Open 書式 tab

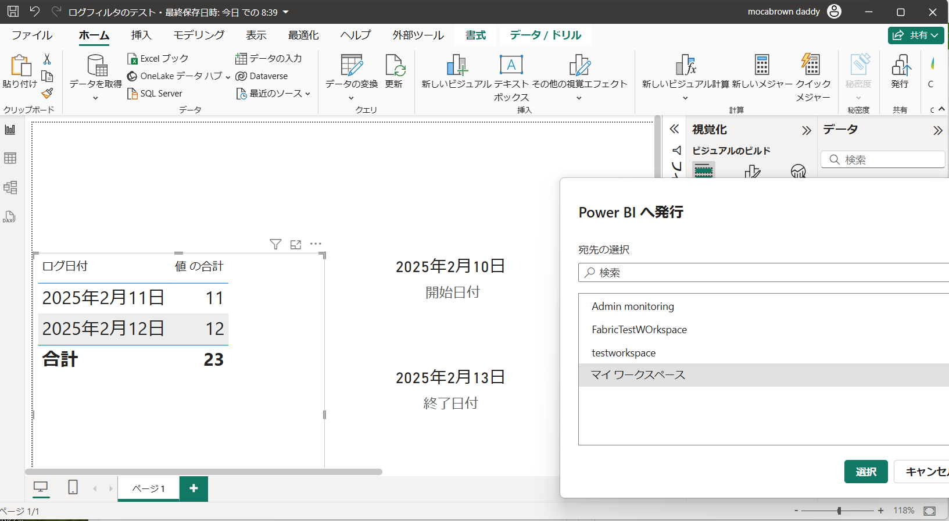[x=476, y=35]
